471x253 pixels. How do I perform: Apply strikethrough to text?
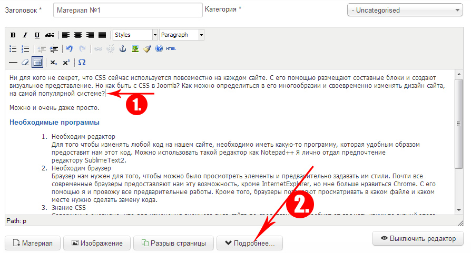(50, 35)
